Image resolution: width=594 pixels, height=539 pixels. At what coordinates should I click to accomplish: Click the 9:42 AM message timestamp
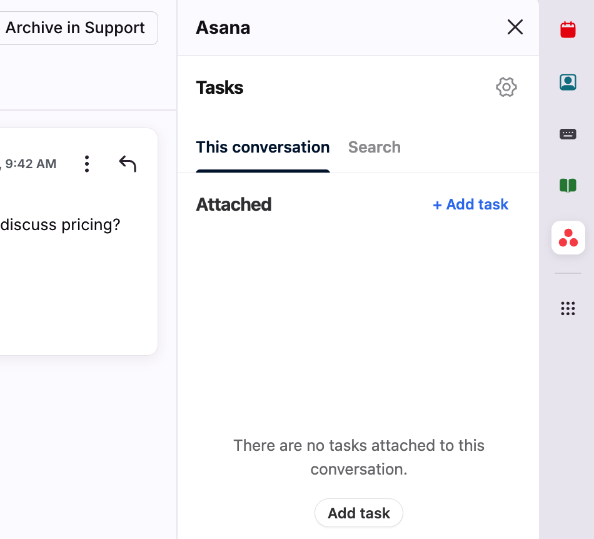[31, 164]
